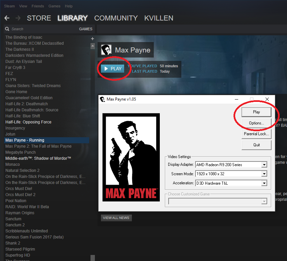Open the Steam menu
The image size is (287, 261).
click(x=9, y=6)
